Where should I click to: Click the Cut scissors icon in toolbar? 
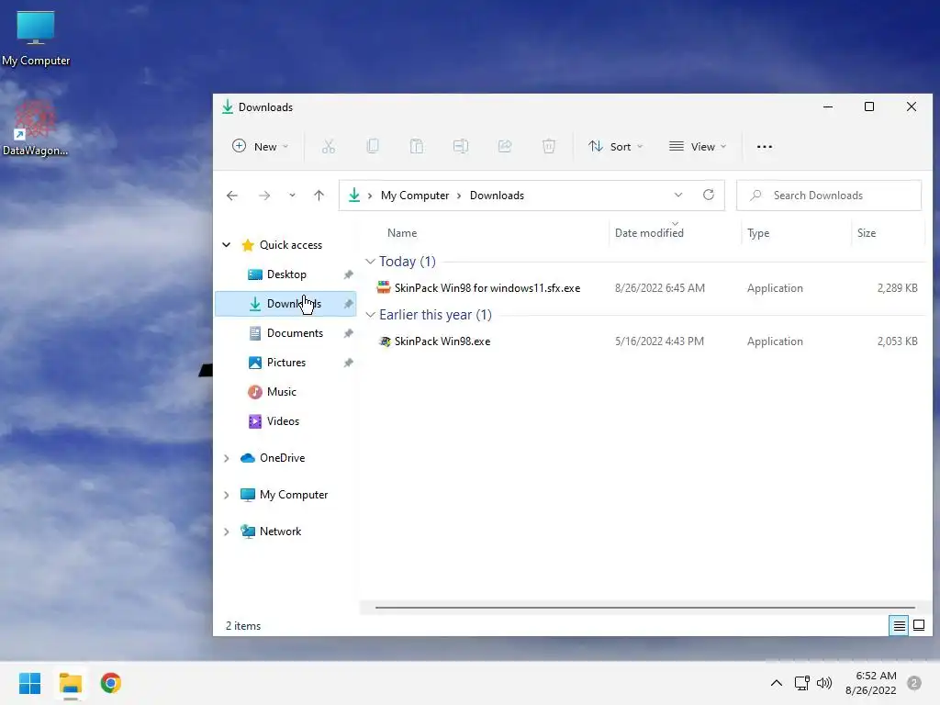click(x=329, y=146)
